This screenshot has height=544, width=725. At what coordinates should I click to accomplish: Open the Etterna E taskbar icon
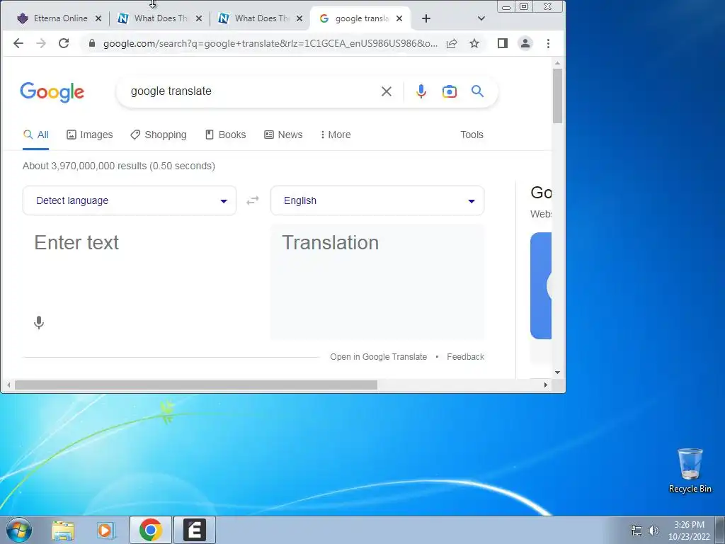point(195,530)
